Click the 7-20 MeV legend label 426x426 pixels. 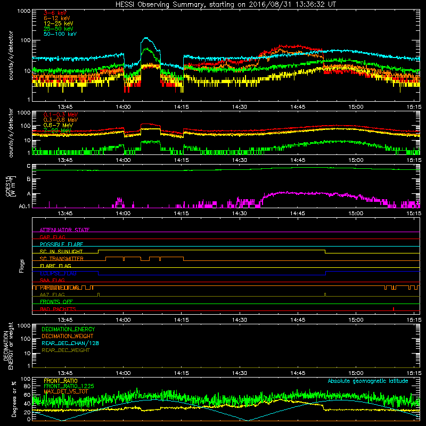tap(57, 130)
